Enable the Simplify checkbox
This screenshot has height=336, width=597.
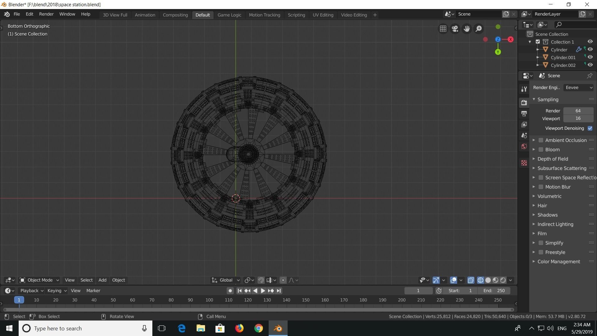(541, 243)
